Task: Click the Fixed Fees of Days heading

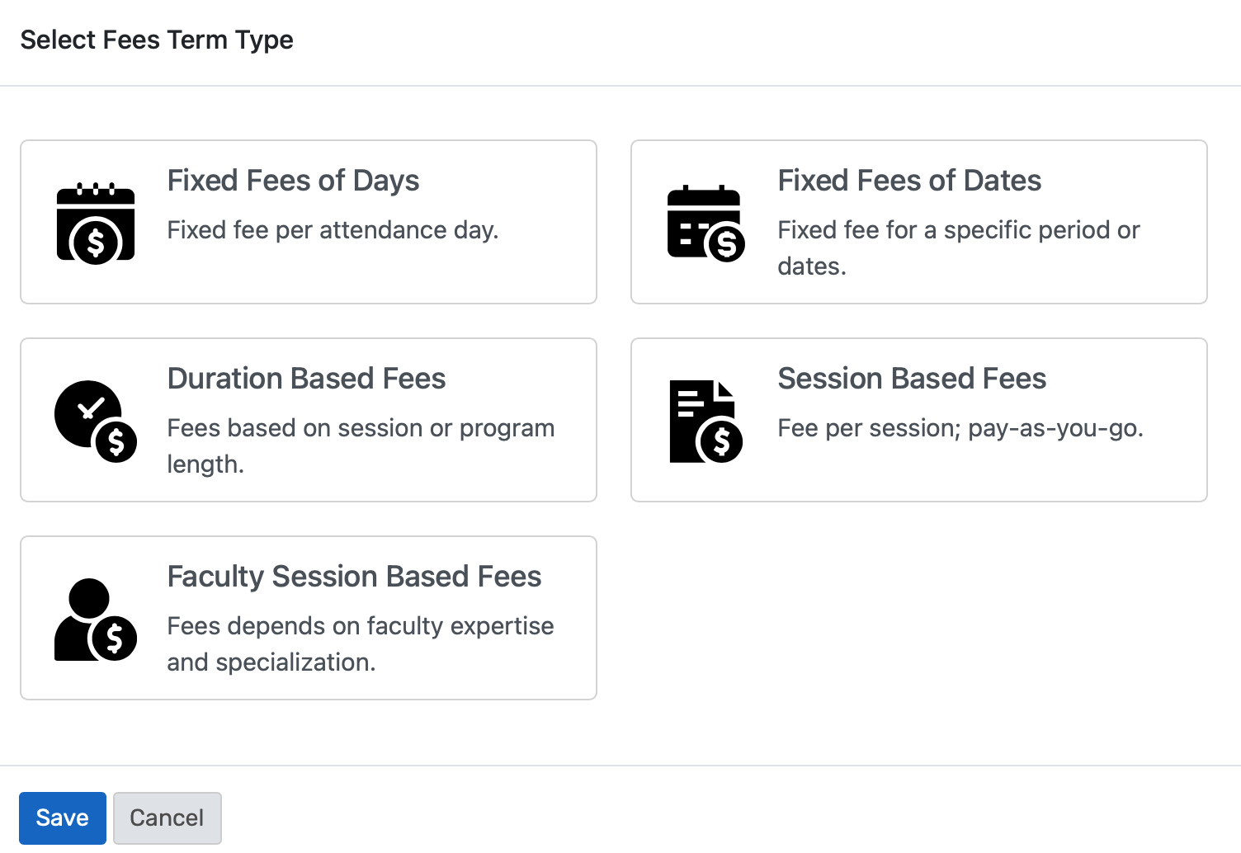Action: (x=293, y=180)
